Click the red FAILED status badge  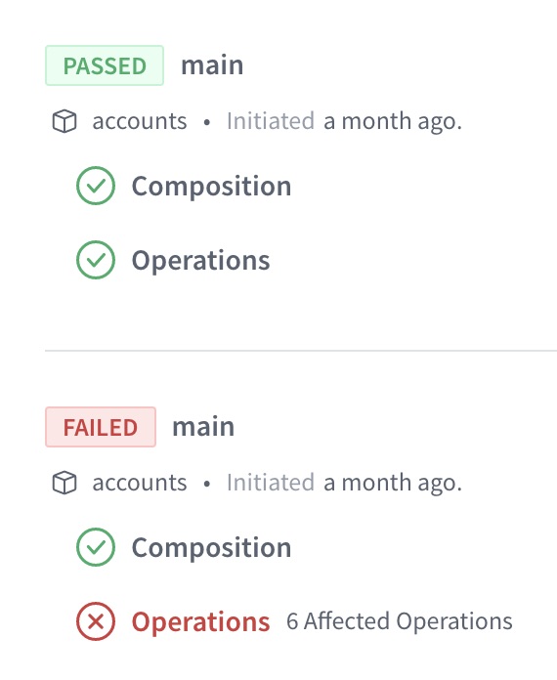[101, 427]
